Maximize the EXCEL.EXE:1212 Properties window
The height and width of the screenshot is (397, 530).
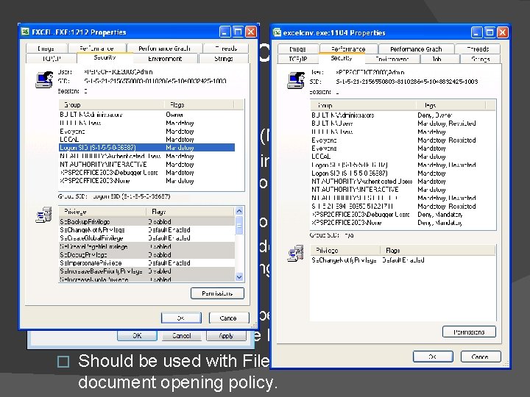coord(238,32)
